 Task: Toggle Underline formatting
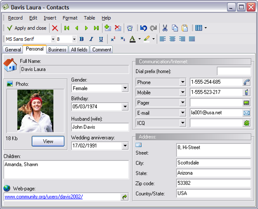pos(101,39)
